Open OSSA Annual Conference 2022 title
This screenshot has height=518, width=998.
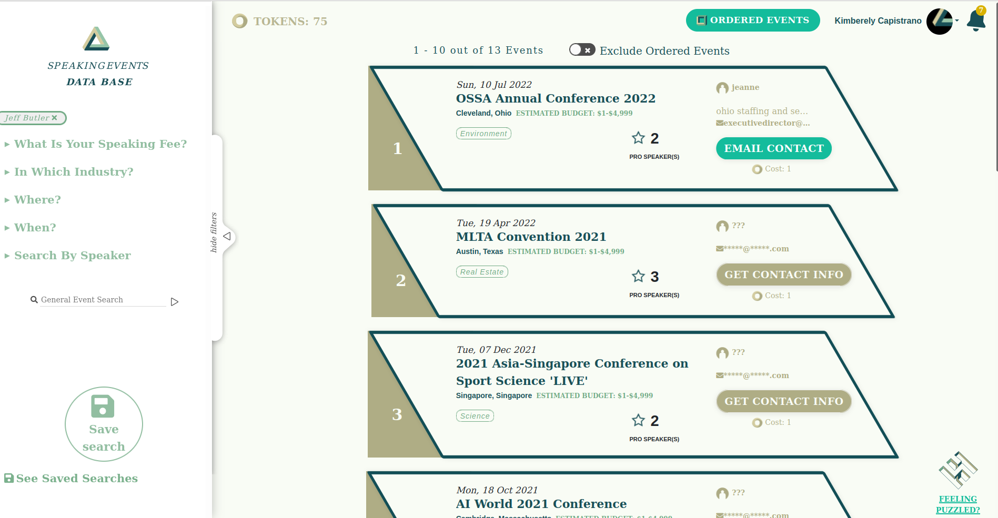click(556, 98)
